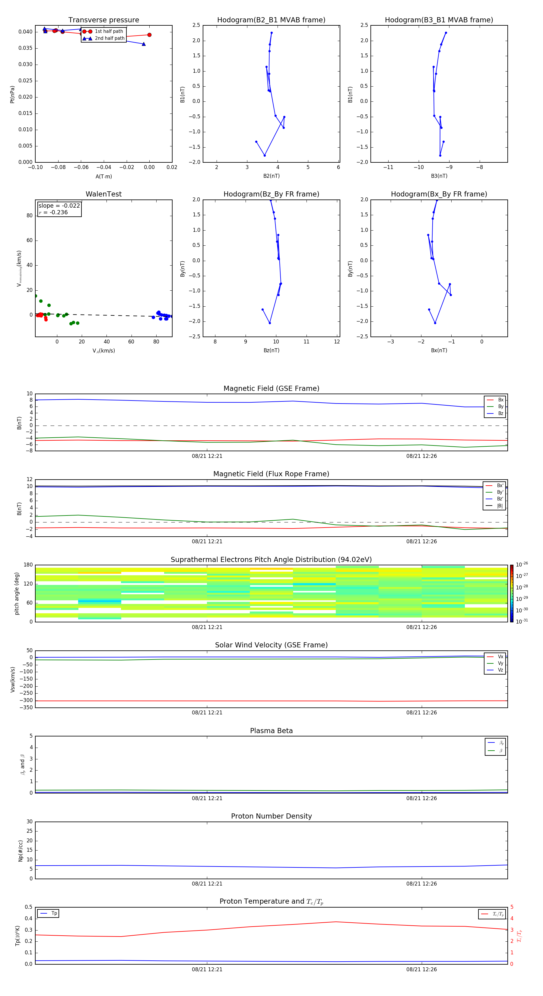Click the Tp legend box

tap(48, 913)
